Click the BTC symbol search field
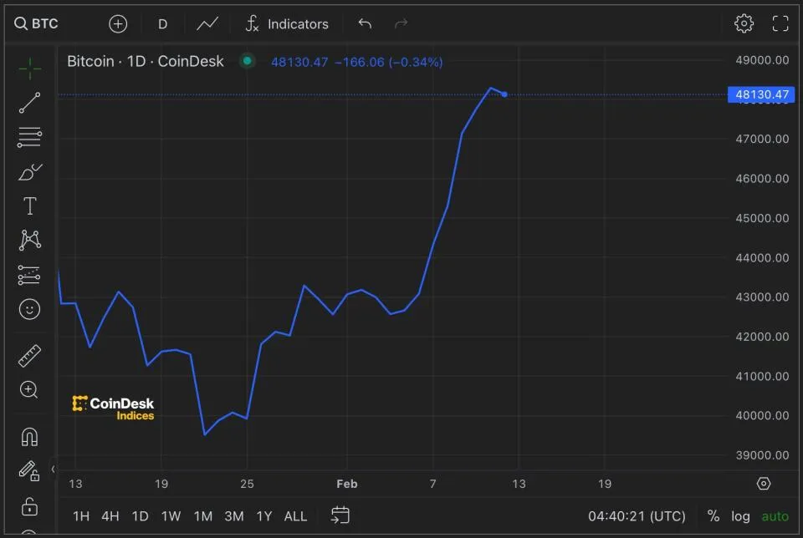Viewport: 803px width, 538px height. pyautogui.click(x=38, y=23)
